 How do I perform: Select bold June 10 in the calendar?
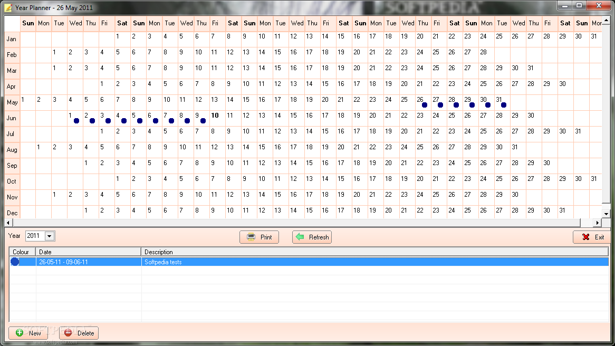(x=215, y=116)
